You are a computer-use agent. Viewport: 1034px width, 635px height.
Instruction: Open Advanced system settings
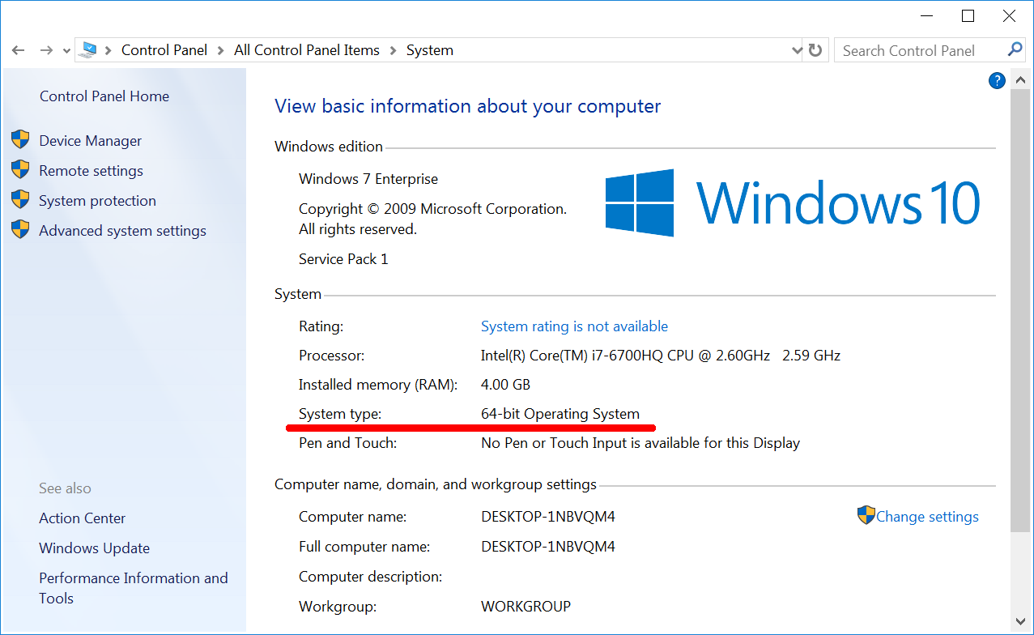tap(122, 231)
